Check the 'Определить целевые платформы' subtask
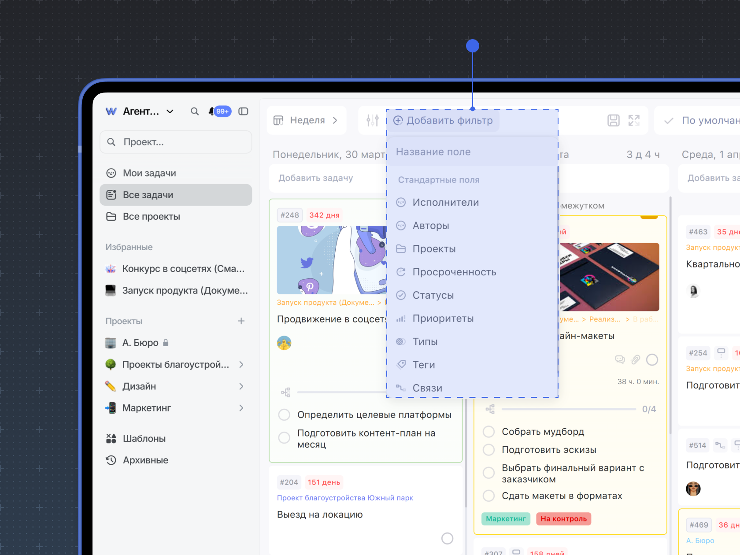 (x=284, y=415)
